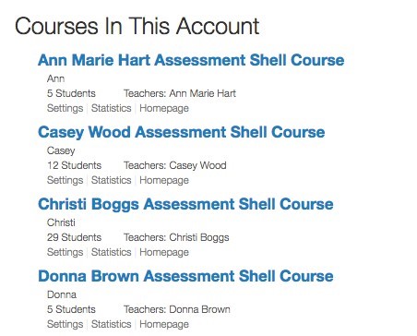Click the Courses In This Account heading
Image resolution: width=417 pixels, height=336 pixels.
pyautogui.click(x=137, y=26)
